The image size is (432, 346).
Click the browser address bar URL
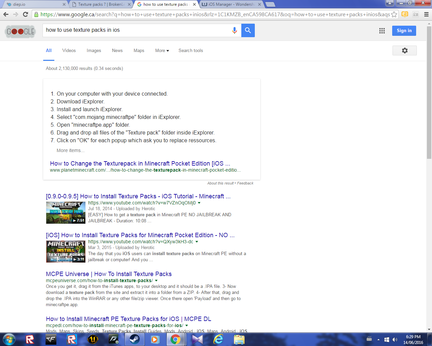(x=215, y=15)
